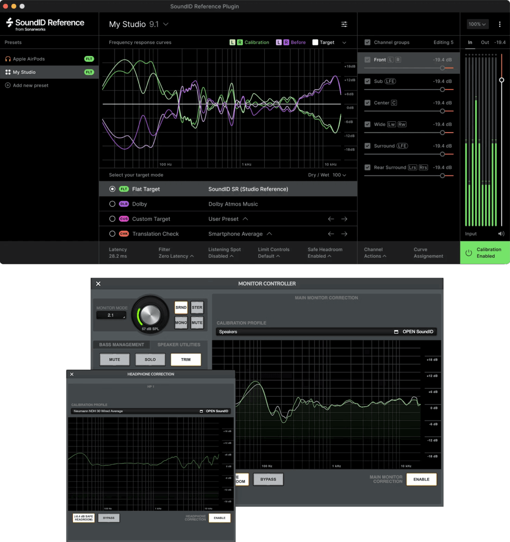The height and width of the screenshot is (542, 510).
Task: Expand the Smartphone Average chevron
Action: click(x=269, y=234)
